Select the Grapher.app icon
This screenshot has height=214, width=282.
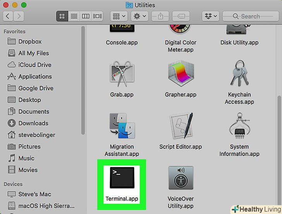[x=181, y=74]
